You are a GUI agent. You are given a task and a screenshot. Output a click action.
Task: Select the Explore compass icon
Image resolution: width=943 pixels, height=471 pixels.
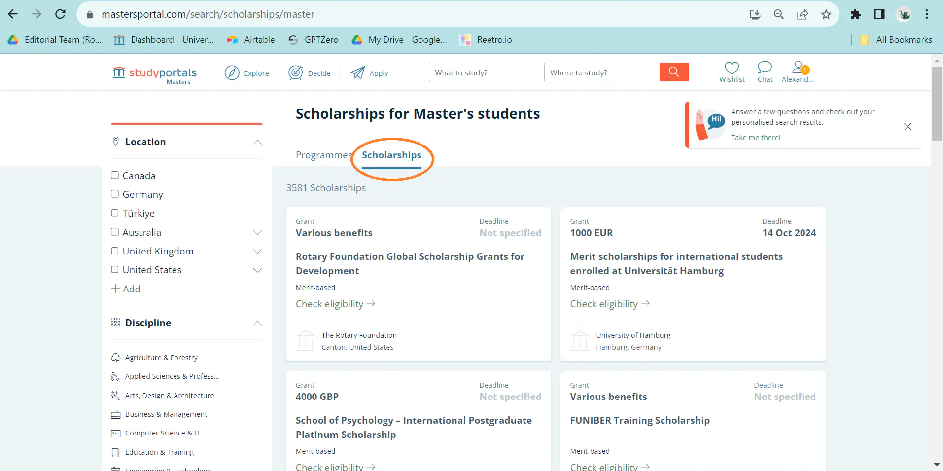[232, 72]
